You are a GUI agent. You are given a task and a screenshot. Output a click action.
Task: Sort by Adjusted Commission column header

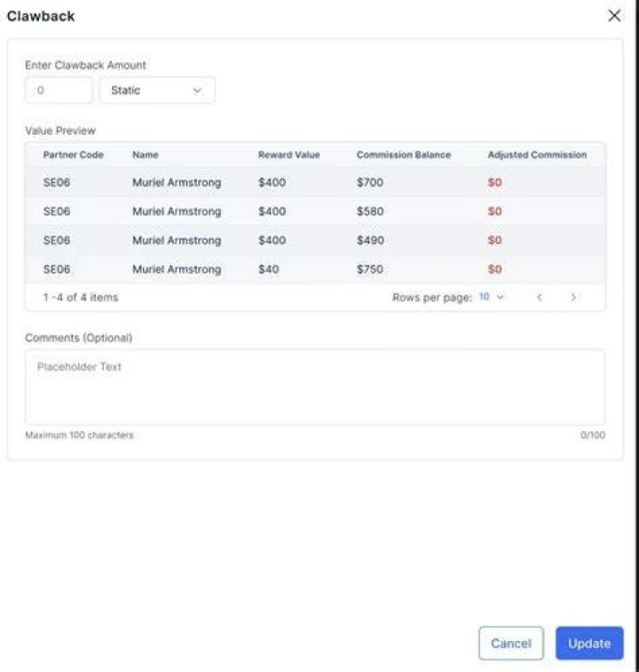(537, 155)
